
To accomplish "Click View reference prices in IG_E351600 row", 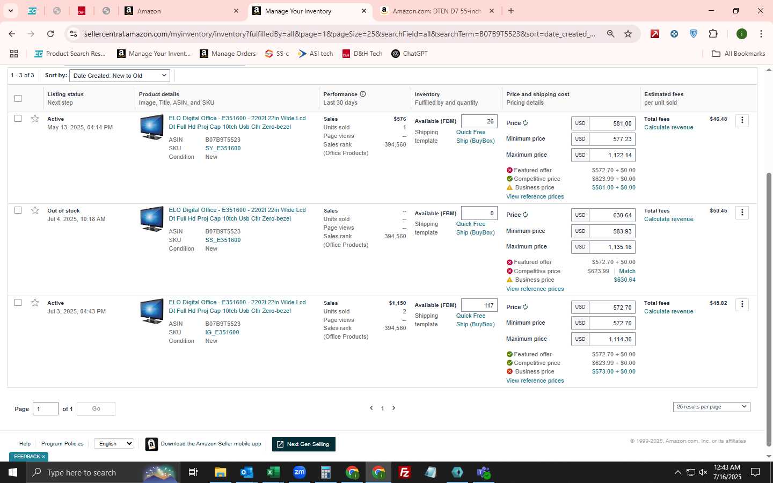I will coord(535,380).
